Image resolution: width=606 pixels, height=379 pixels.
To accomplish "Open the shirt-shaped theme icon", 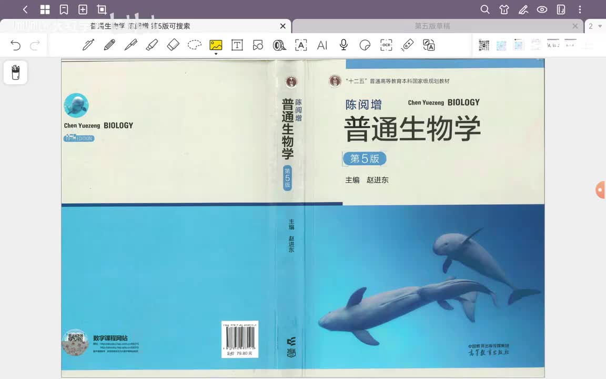I will coord(504,9).
